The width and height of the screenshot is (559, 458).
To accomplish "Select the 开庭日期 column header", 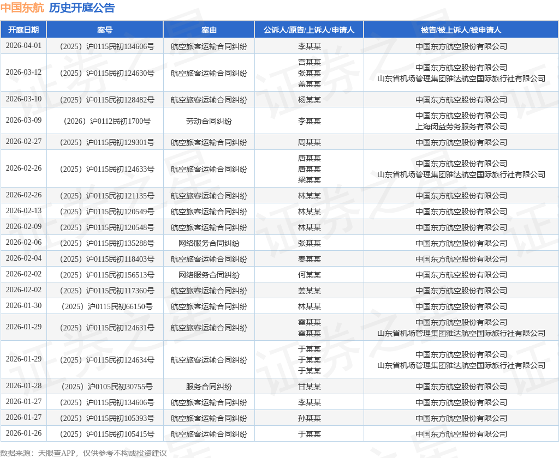I will click(23, 30).
